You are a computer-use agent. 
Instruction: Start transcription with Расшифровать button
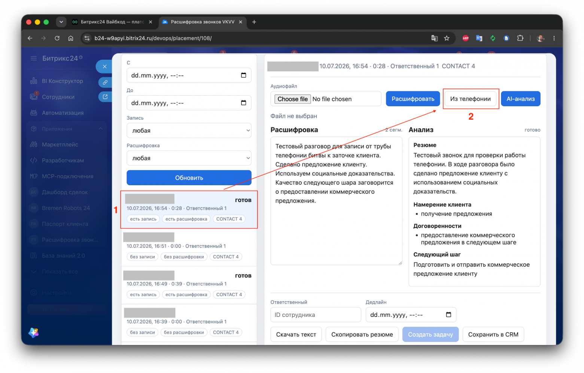pos(413,99)
